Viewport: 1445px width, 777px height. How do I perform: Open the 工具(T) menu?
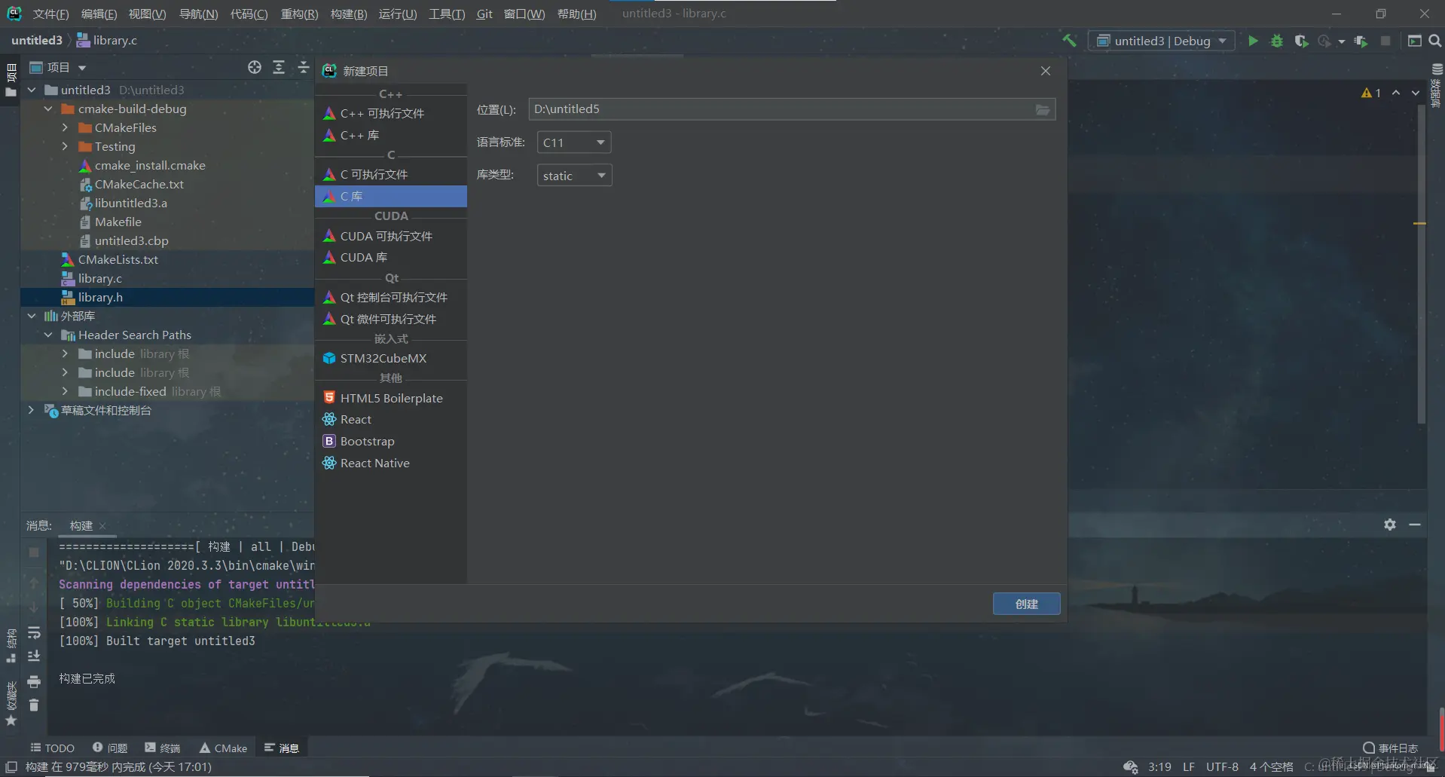point(447,14)
